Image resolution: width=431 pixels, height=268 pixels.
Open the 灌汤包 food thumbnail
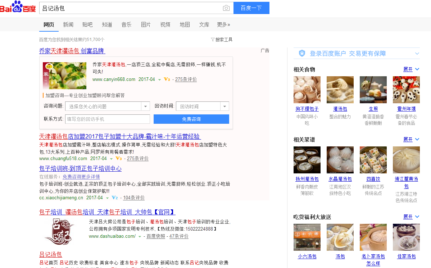click(x=340, y=90)
